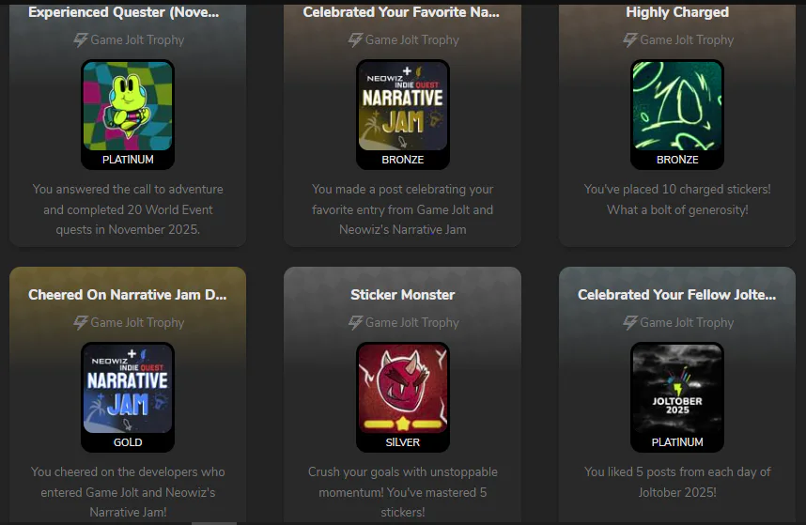806x525 pixels.
Task: Open the Highly Charged trophy title
Action: pos(677,12)
